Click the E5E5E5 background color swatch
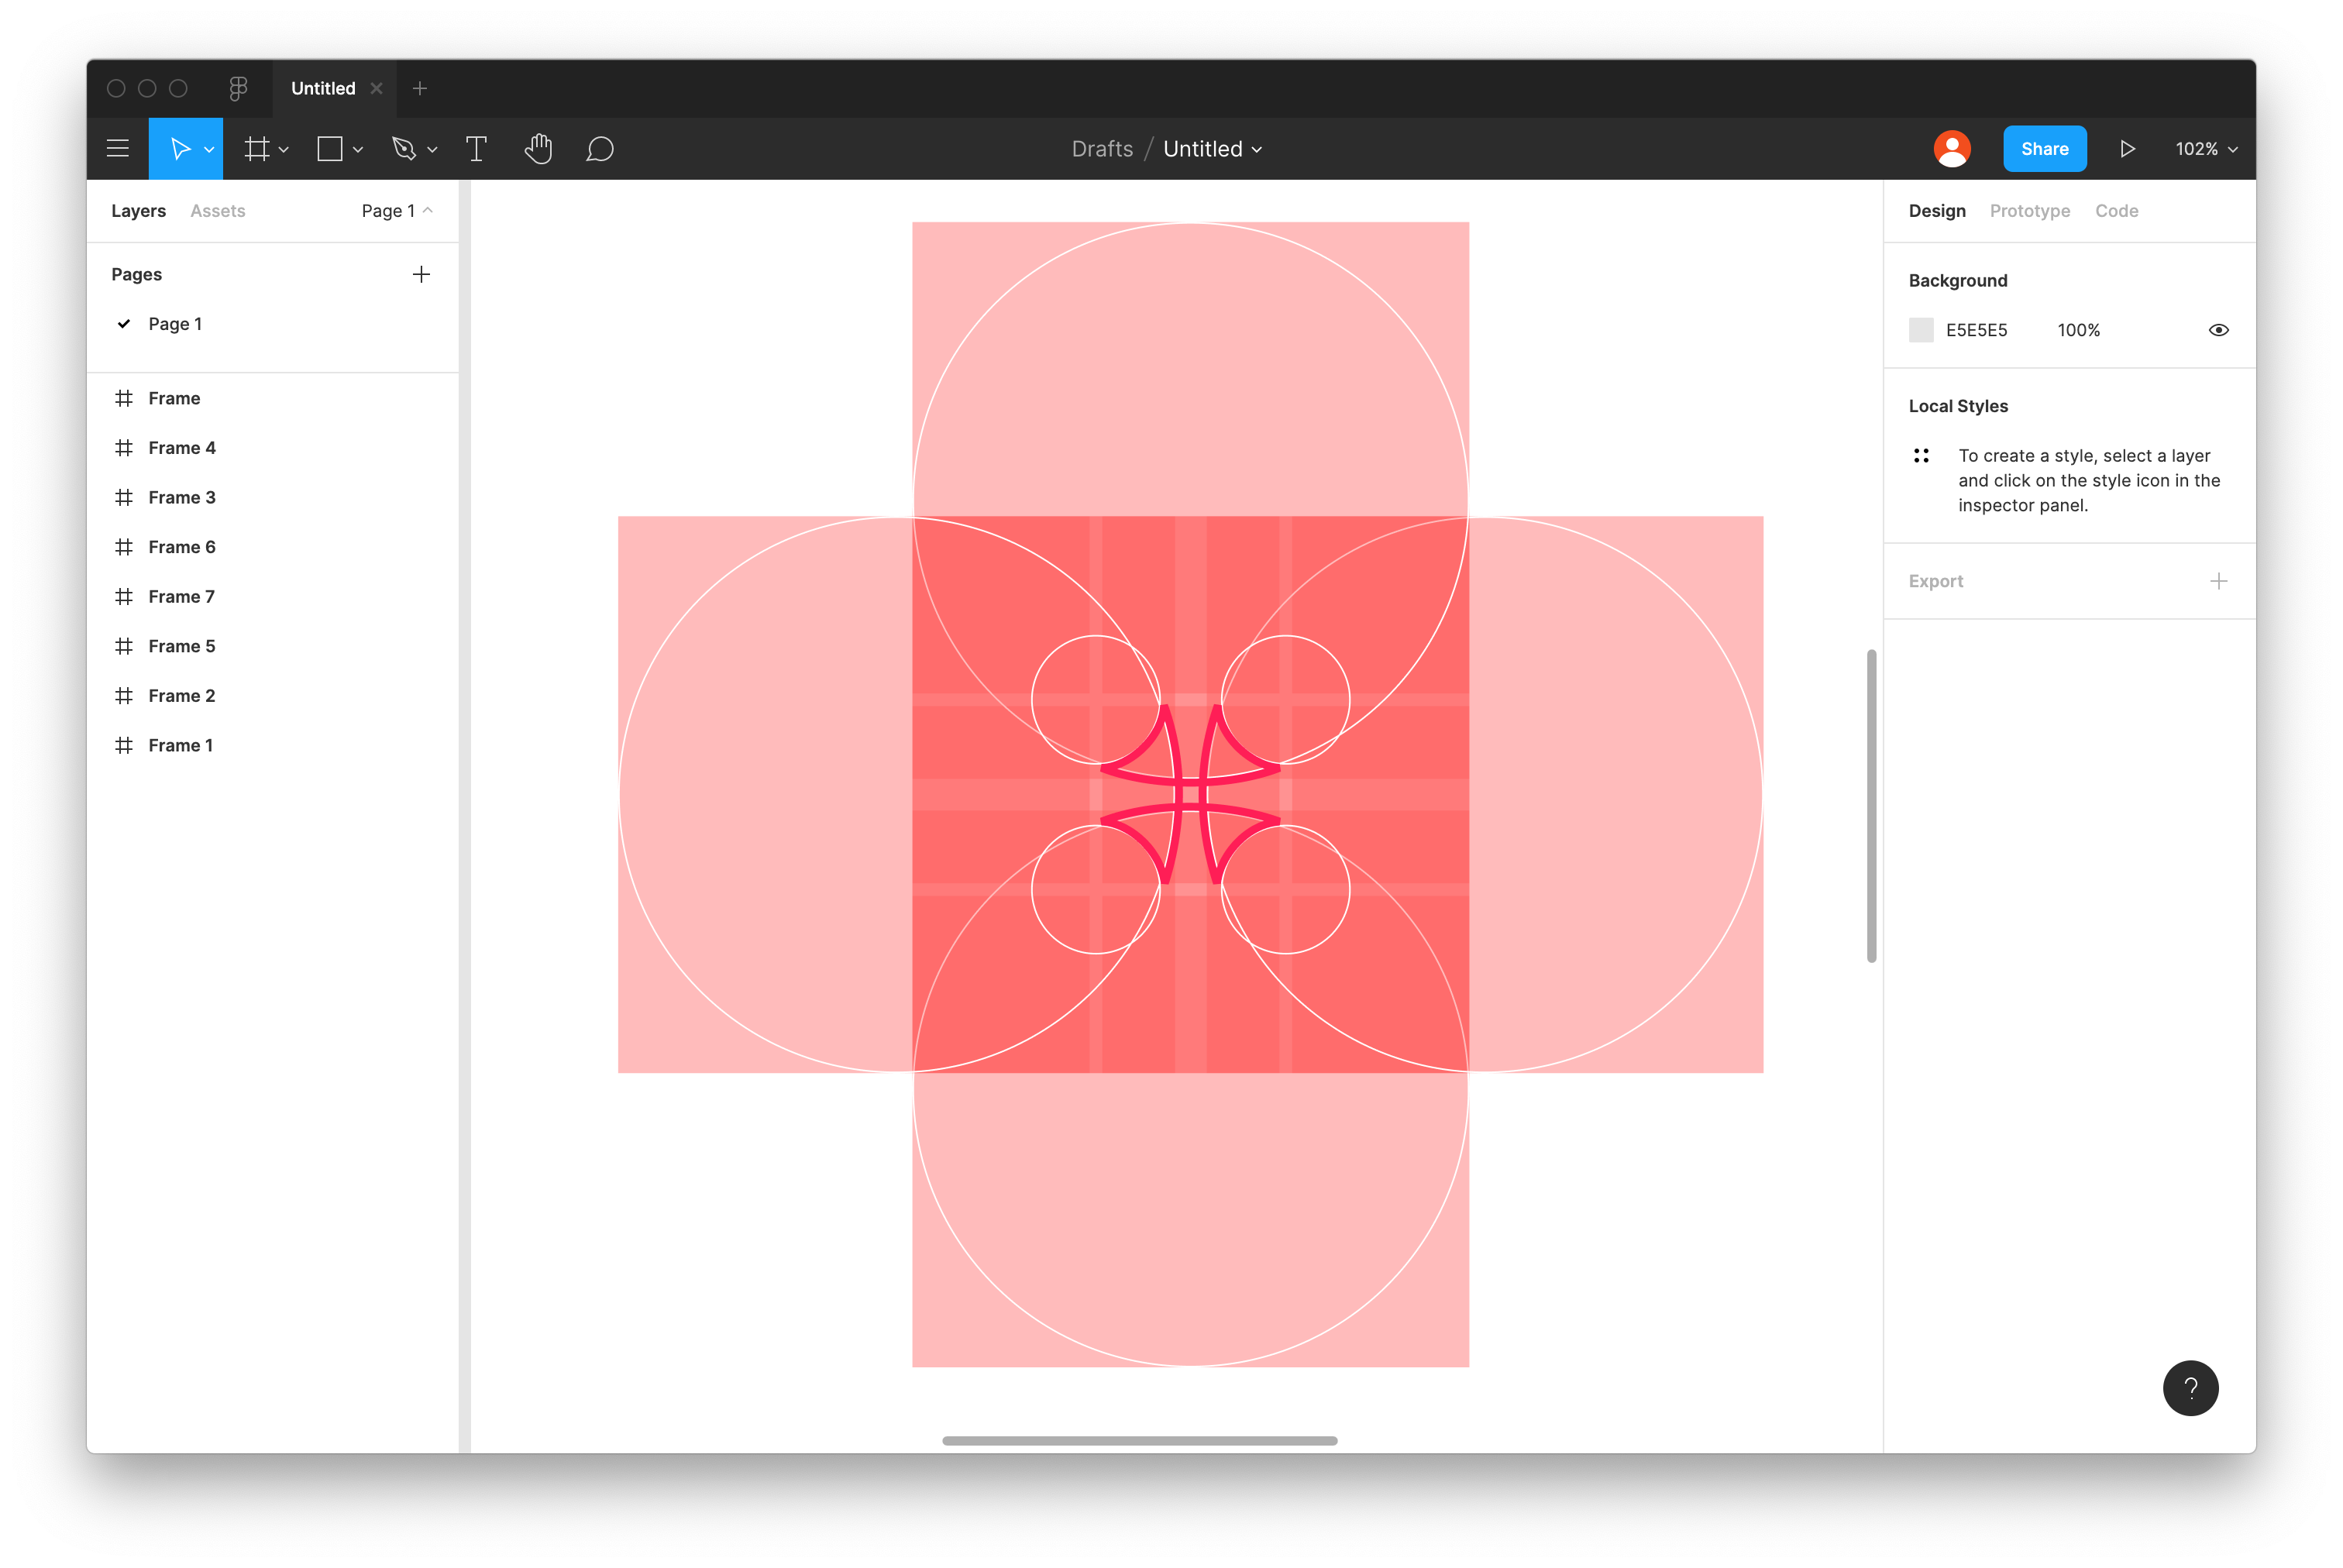 coord(1921,330)
